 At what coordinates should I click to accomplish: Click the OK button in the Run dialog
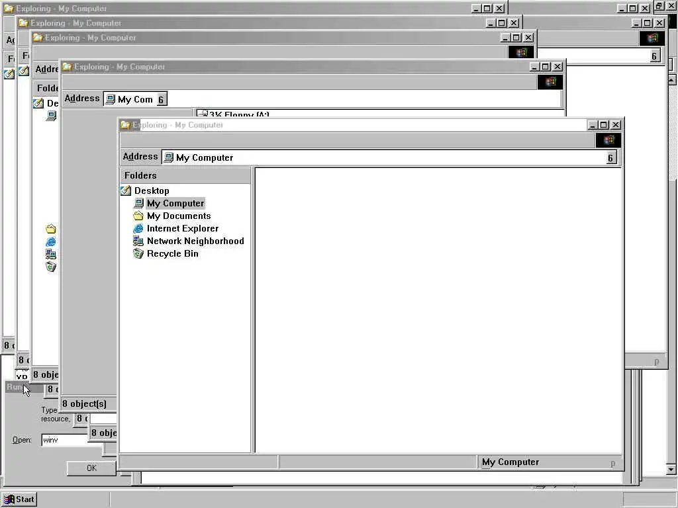[x=91, y=468]
